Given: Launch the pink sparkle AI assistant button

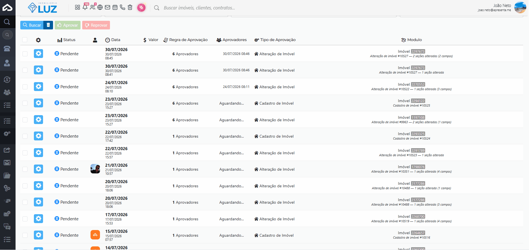Looking at the screenshot, I should pos(141,7).
